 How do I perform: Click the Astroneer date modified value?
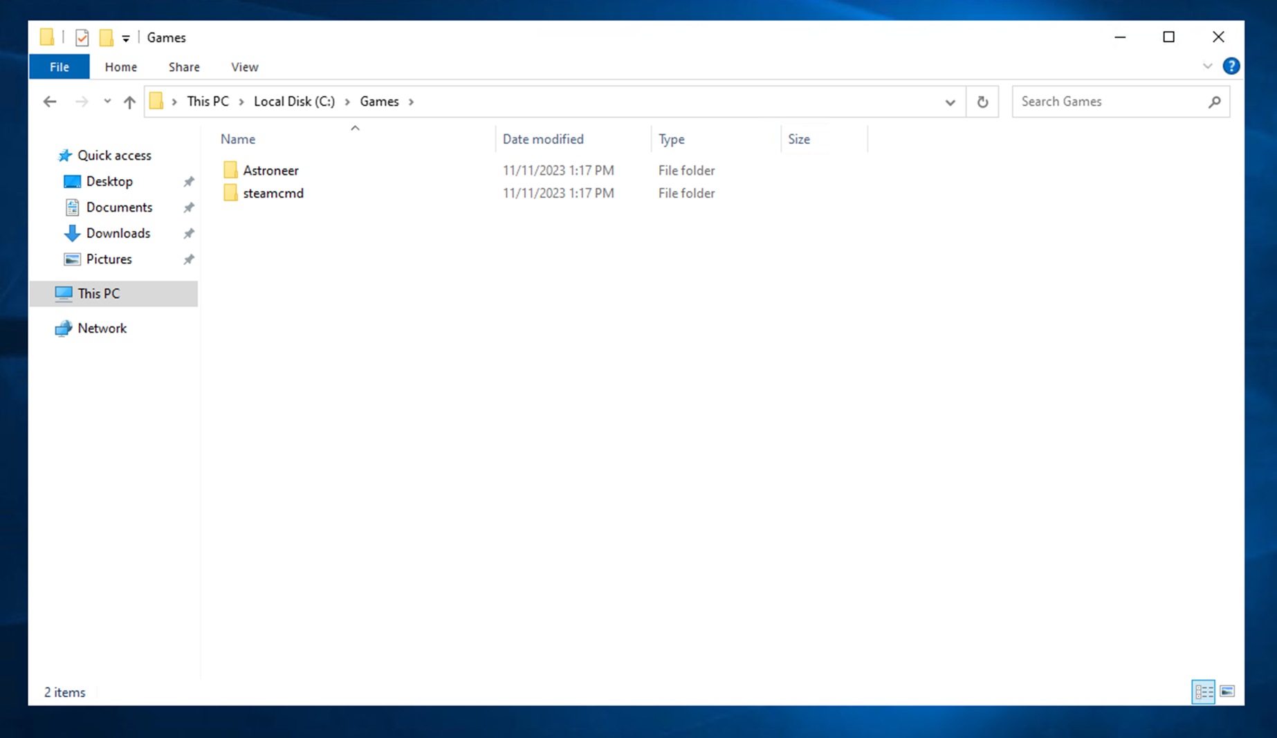pyautogui.click(x=558, y=170)
